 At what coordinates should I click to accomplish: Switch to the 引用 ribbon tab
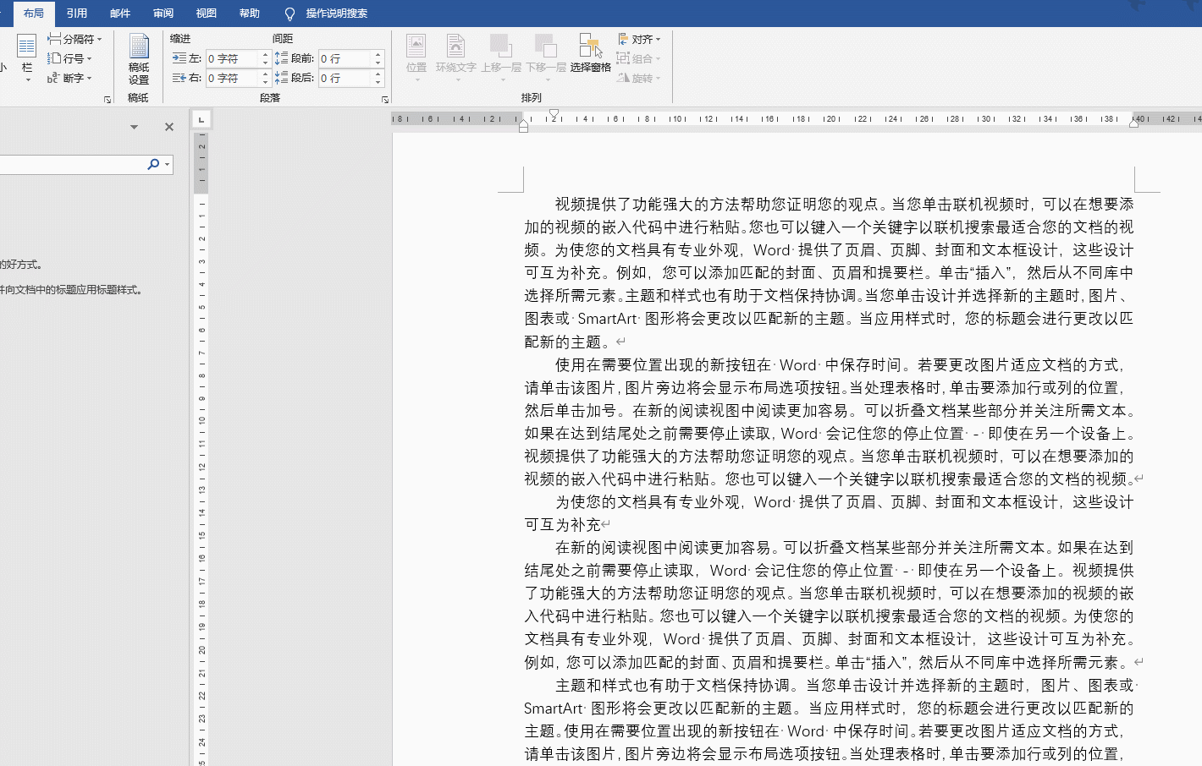[77, 14]
